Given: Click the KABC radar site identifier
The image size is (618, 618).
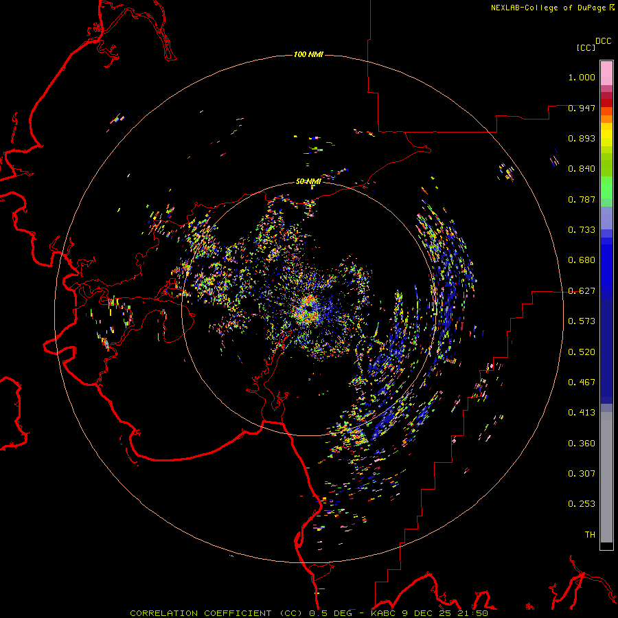Looking at the screenshot, I should tap(385, 613).
